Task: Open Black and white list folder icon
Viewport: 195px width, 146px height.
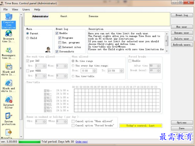Action: tap(8, 66)
